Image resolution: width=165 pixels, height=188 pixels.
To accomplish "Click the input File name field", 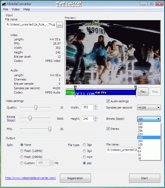I will click(x=30, y=25).
